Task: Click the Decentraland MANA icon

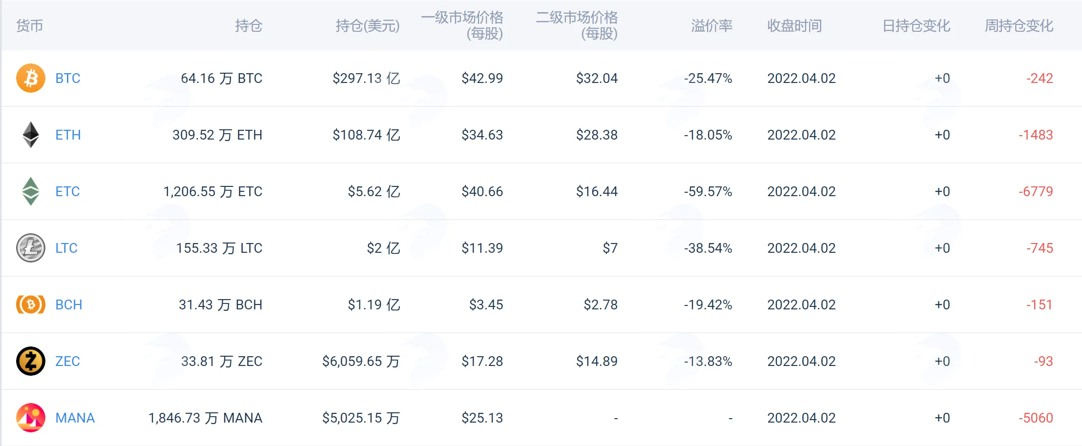Action: coord(31,418)
